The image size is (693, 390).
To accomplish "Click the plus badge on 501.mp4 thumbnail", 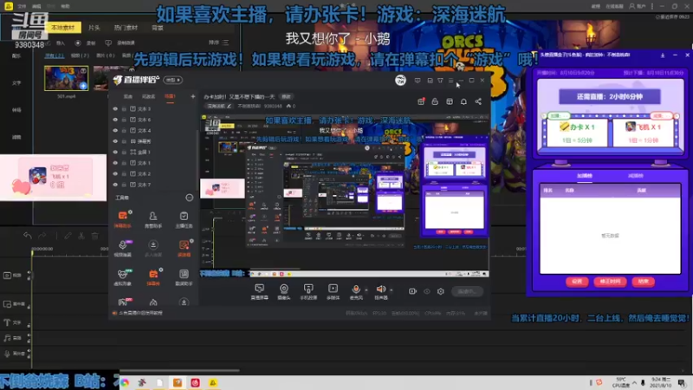I will coord(83,86).
